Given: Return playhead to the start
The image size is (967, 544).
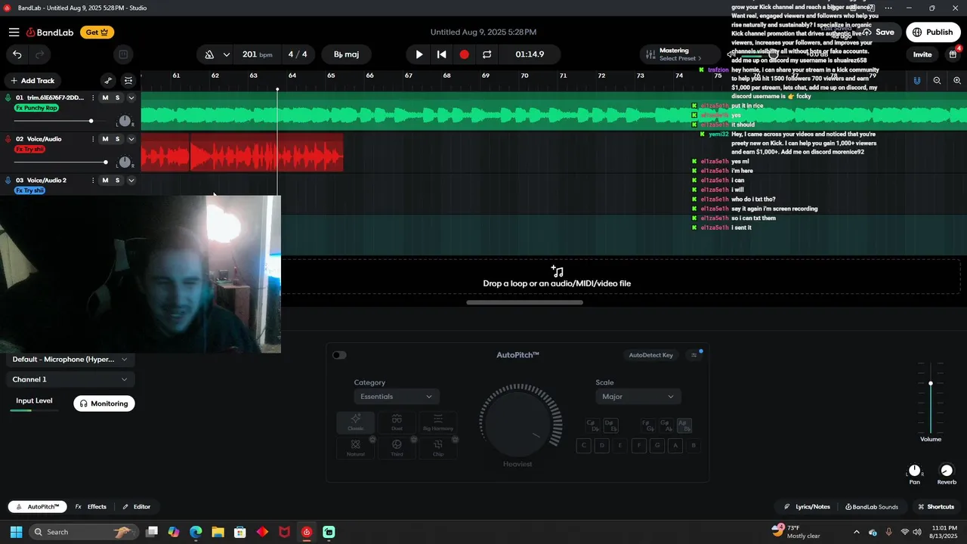Looking at the screenshot, I should 442,54.
